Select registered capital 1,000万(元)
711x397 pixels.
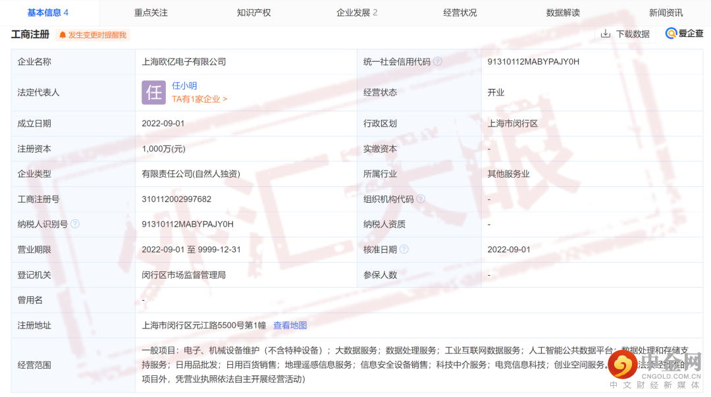click(x=164, y=149)
